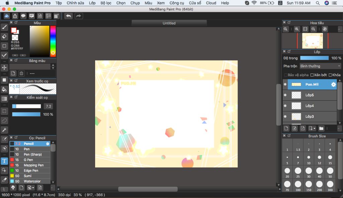Fit canvas to window in navigator

305,29
